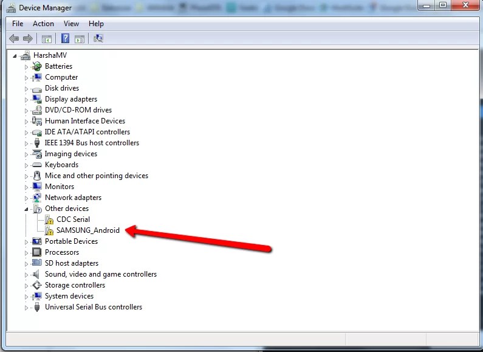Click the SAMSUNG_Android warning icon
This screenshot has height=352, width=483.
49,230
